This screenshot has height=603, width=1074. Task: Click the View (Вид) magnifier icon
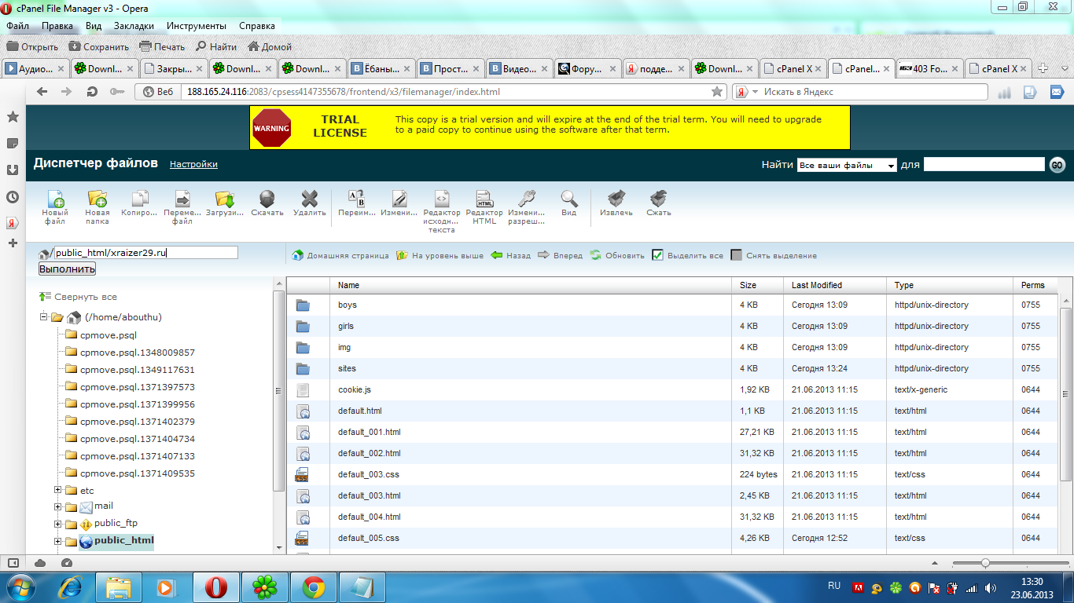tap(569, 199)
